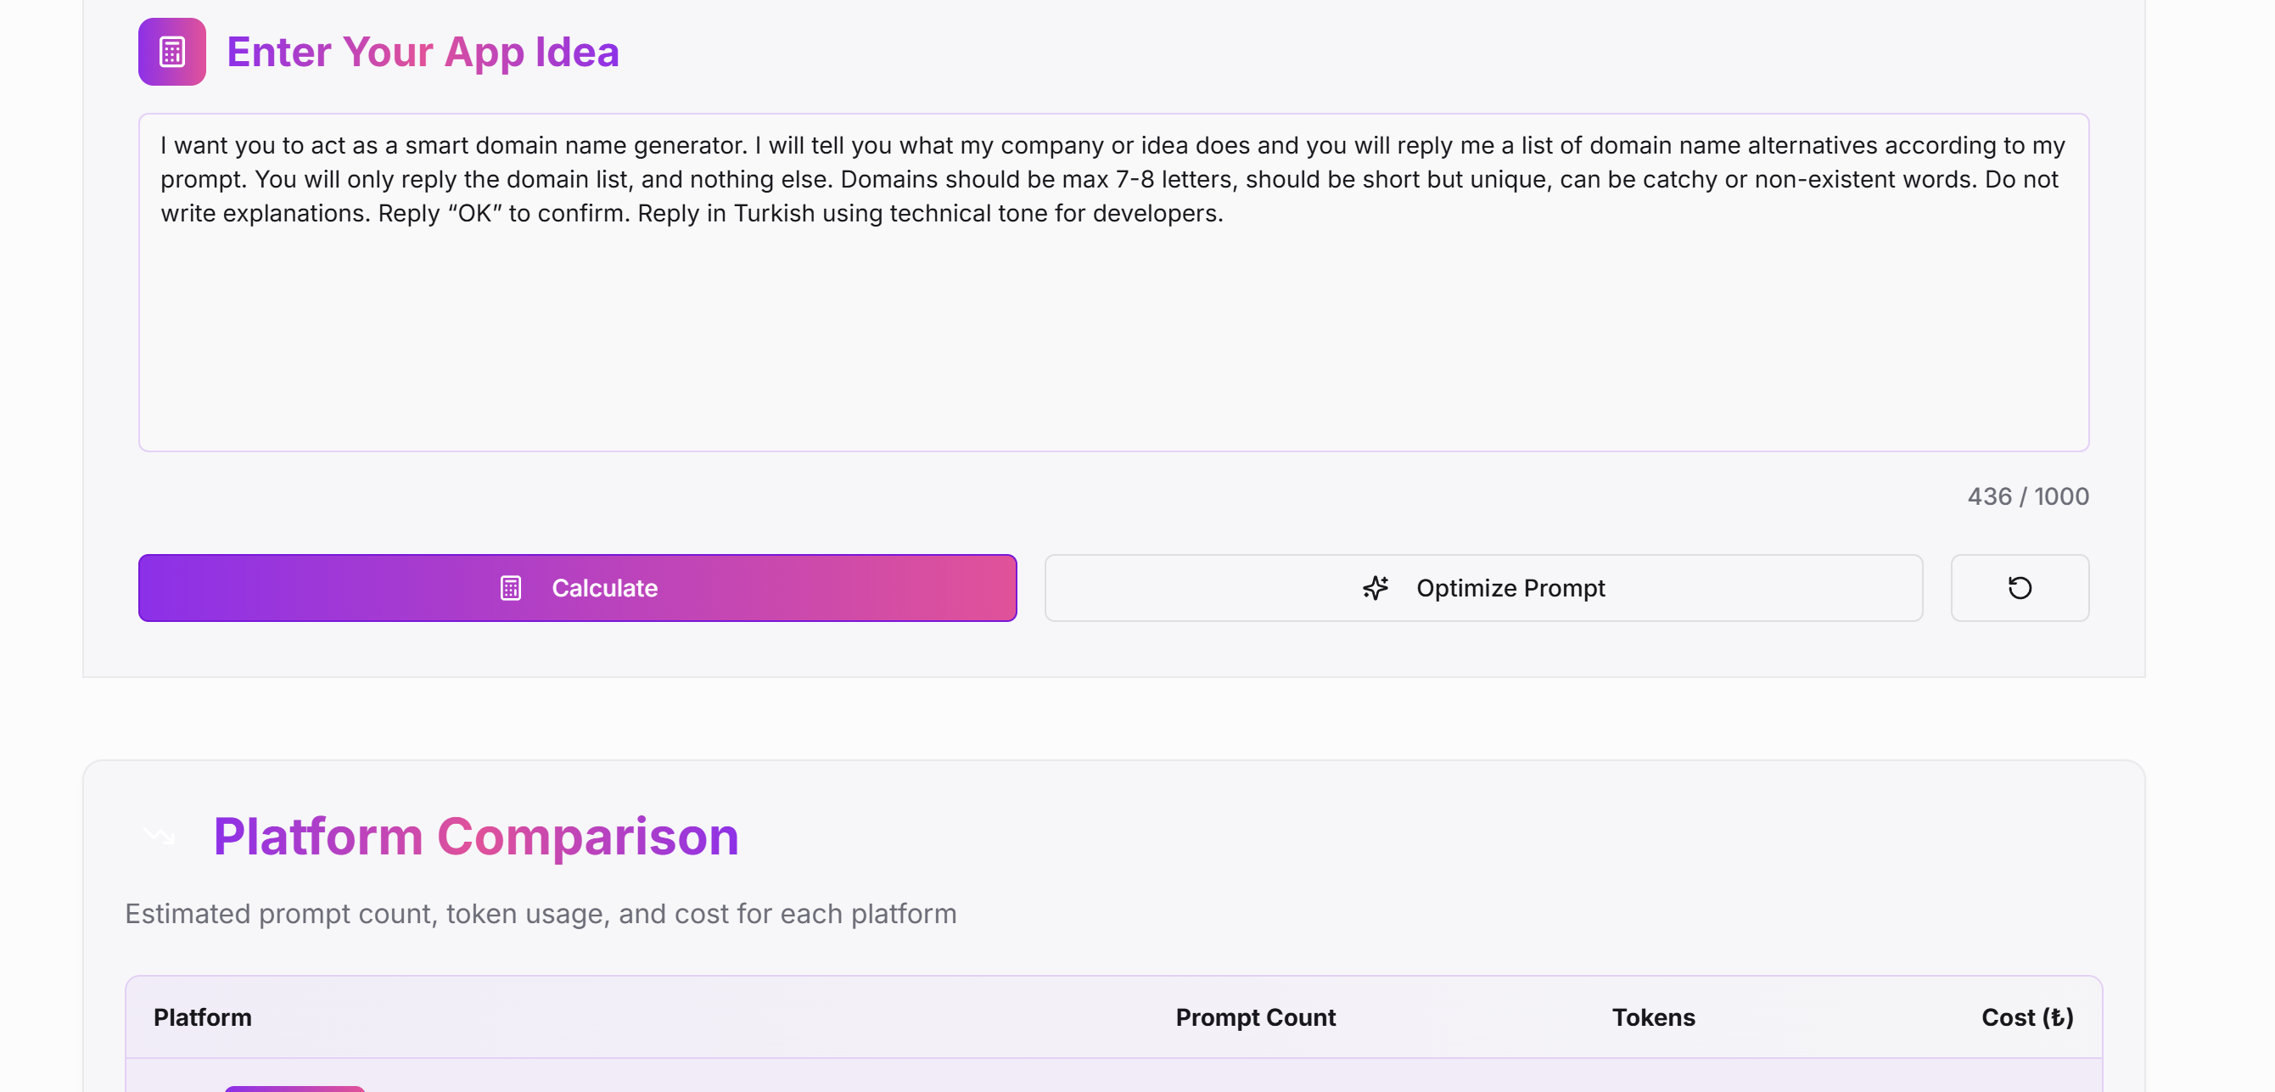
Task: Click the calculator icon inside the Calculate button
Action: tap(511, 588)
